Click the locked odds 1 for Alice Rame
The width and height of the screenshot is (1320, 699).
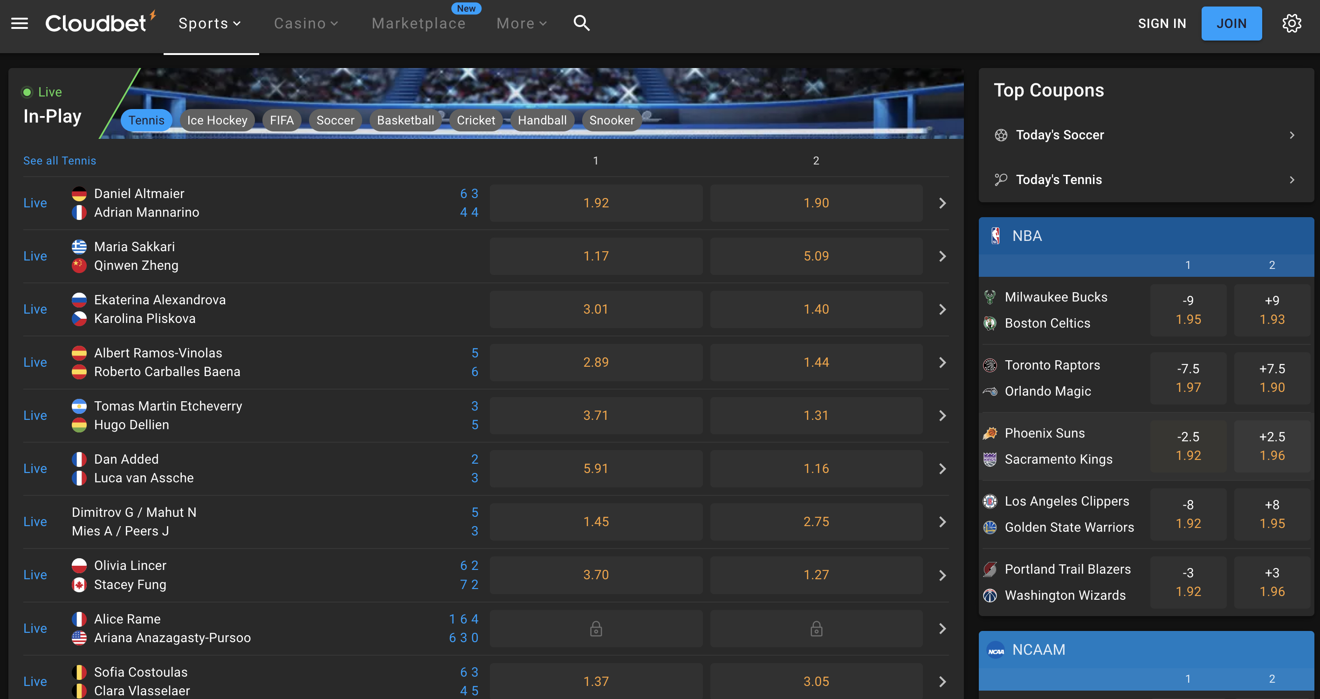tap(596, 629)
